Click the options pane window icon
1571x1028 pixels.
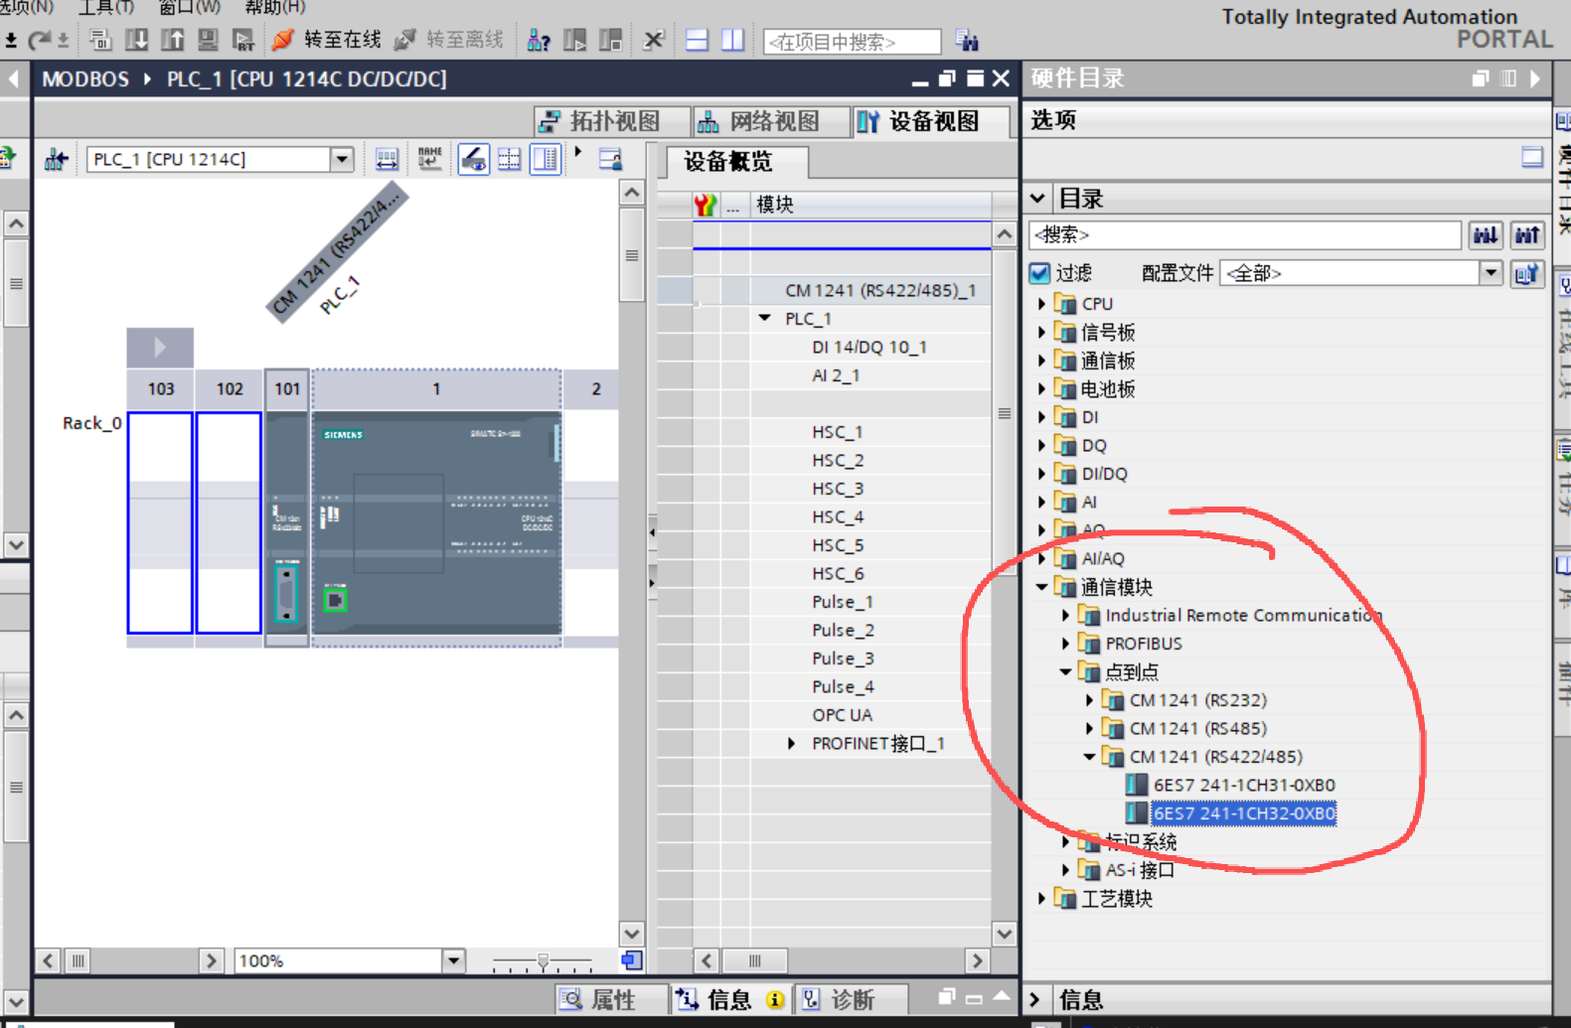[x=1532, y=157]
